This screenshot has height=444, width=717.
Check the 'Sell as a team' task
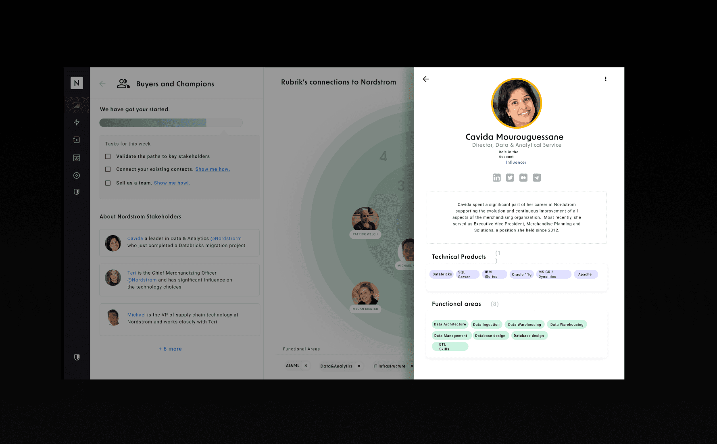(x=108, y=183)
